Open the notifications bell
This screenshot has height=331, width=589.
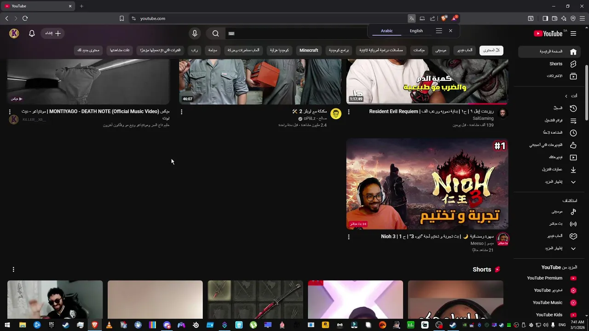coord(32,34)
